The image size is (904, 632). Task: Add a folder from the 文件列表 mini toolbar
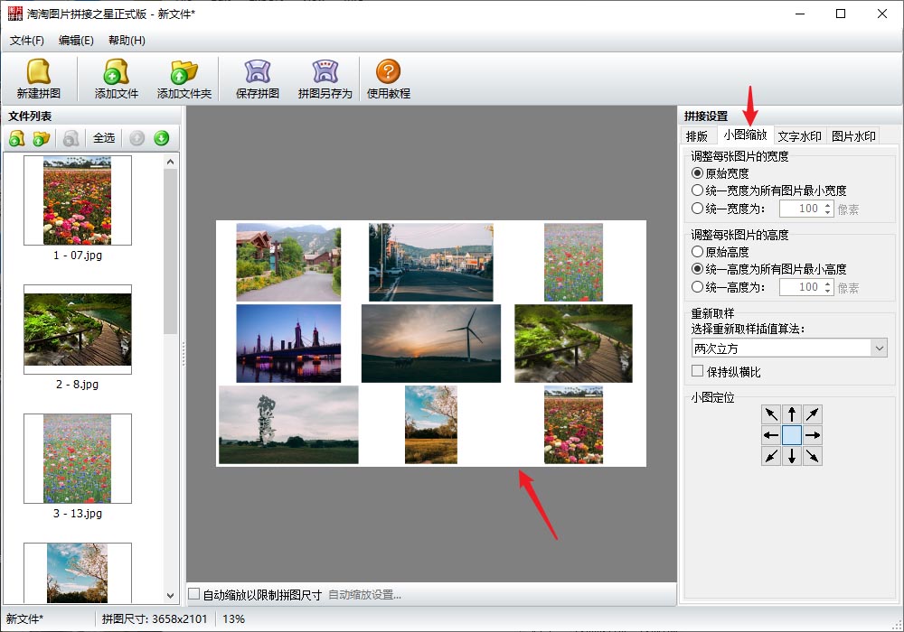coord(42,138)
